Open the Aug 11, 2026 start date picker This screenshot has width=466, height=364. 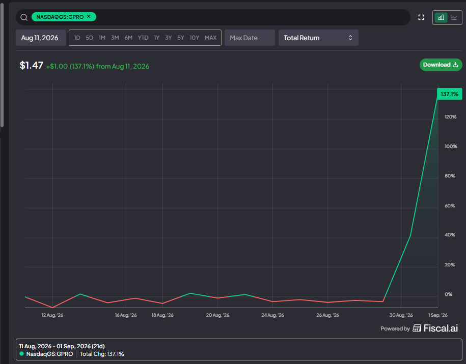pos(41,38)
